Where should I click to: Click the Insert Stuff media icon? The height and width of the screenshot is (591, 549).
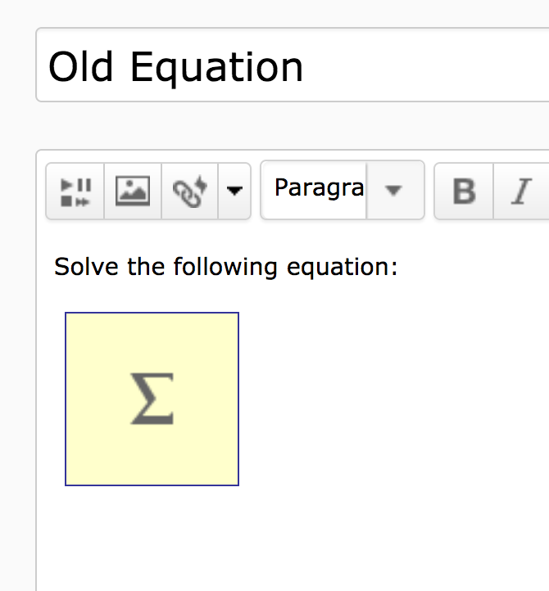coord(75,191)
